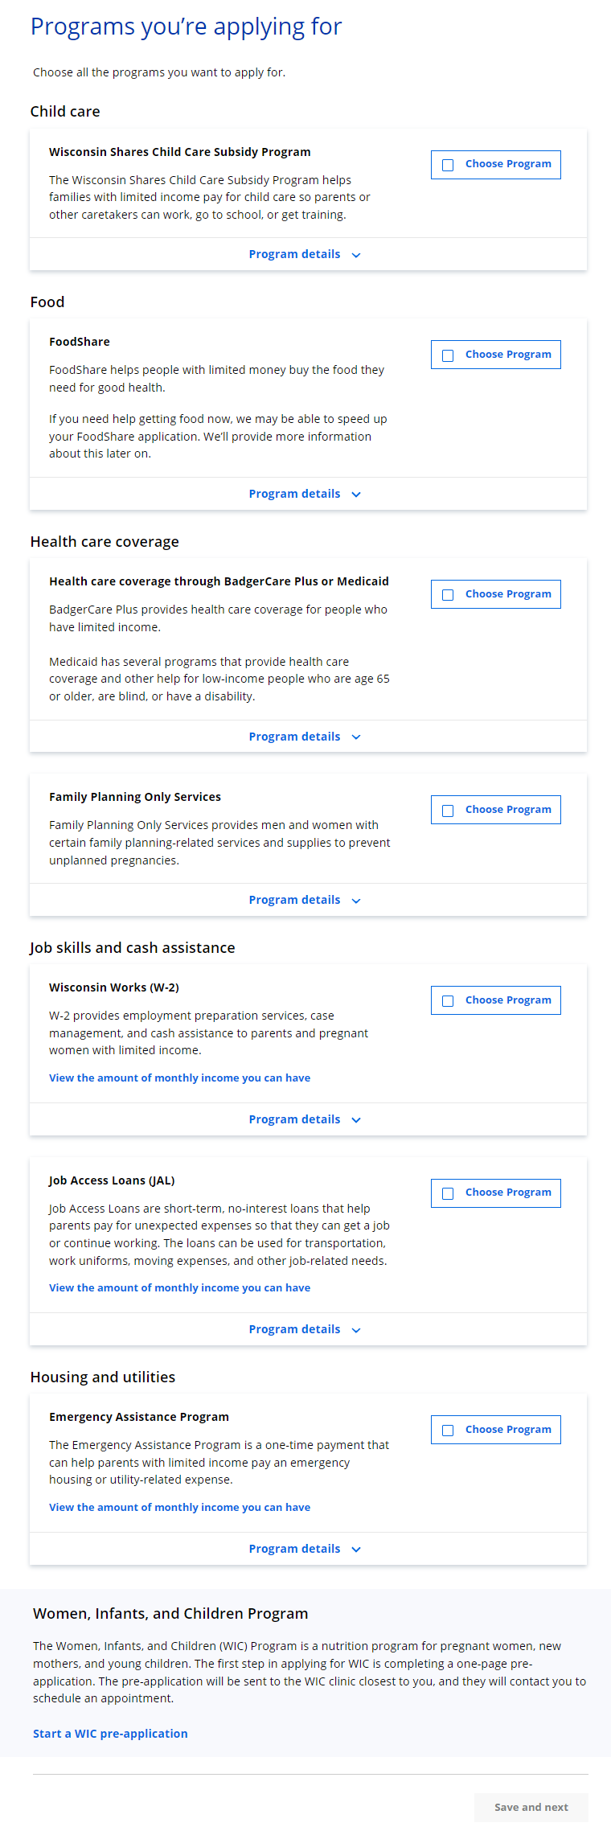Image resolution: width=611 pixels, height=1831 pixels.
Task: Choose the Family Planning Only Services program
Action: [449, 811]
